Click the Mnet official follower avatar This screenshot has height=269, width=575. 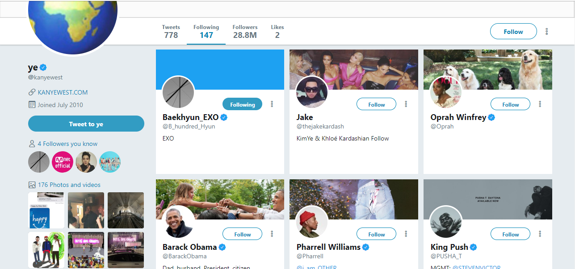coord(63,162)
